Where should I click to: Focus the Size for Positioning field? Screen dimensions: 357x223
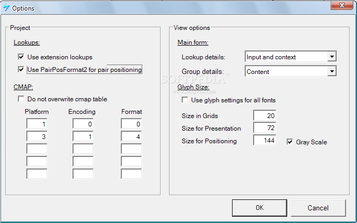[265, 140]
